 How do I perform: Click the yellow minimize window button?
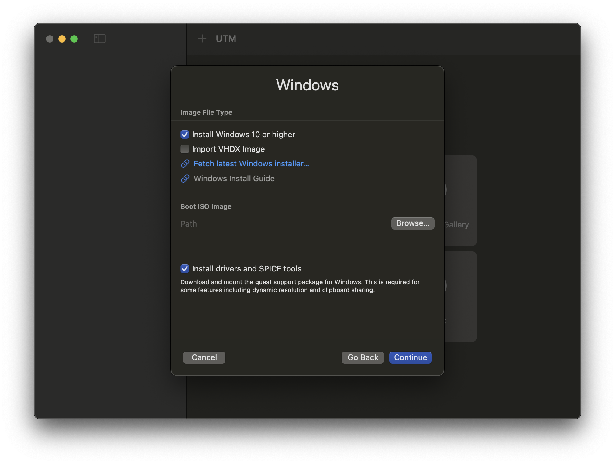pos(62,39)
